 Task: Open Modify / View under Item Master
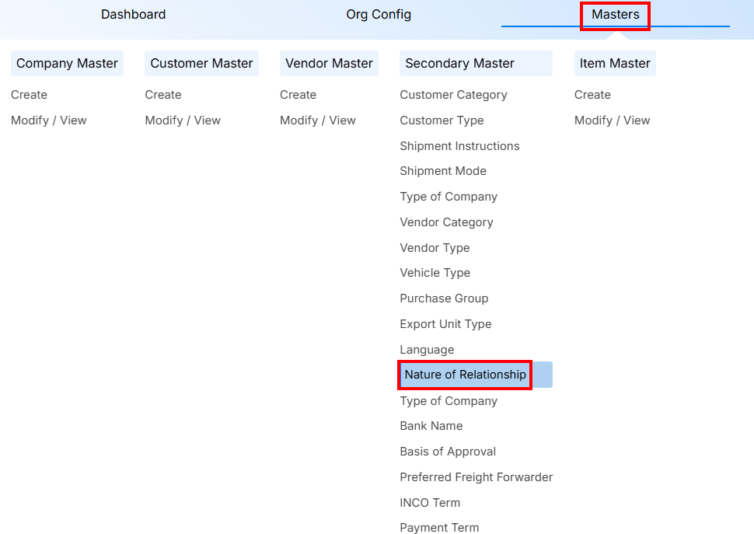click(612, 120)
